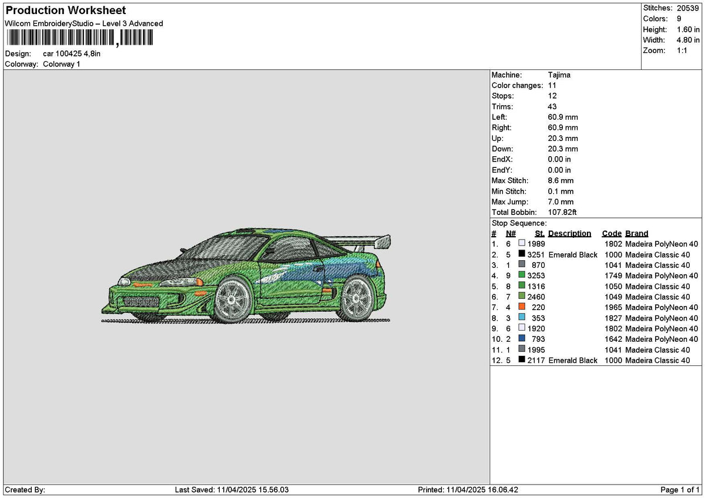Select thread code 1827

point(613,318)
